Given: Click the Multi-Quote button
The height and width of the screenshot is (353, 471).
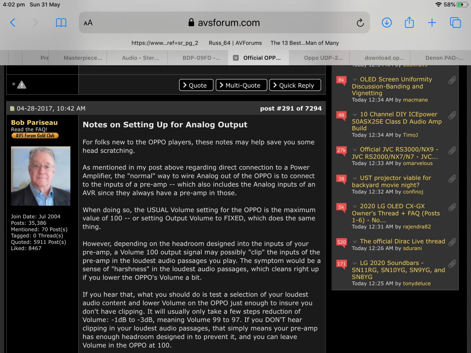Looking at the screenshot, I should pos(241,85).
